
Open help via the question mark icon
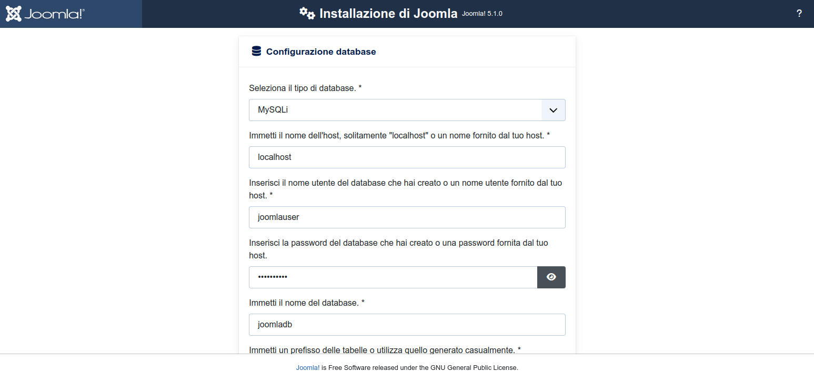[x=799, y=14]
